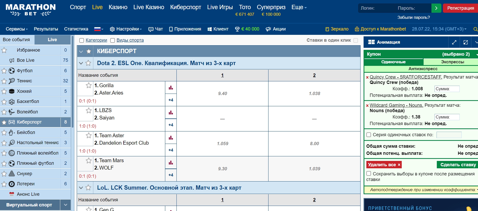Viewport: 478px width, 211px height.
Task: Remove Quincy Crew bet from coupon
Action: tap(367, 77)
